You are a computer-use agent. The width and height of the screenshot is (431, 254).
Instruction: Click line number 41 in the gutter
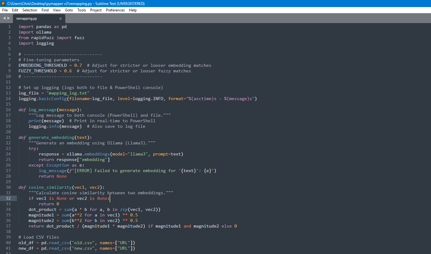8,248
